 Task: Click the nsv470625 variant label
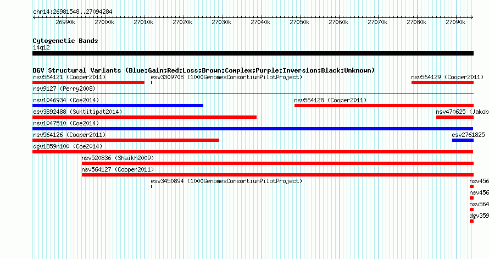(462, 112)
